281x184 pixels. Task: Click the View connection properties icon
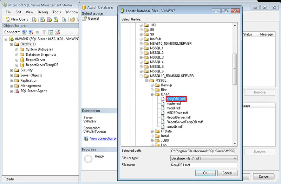point(86,138)
